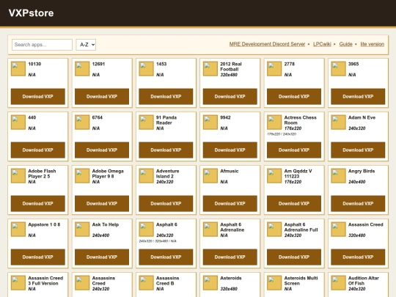
Task: Download VXP for Appstore 1 0 8
Action: tap(38, 257)
